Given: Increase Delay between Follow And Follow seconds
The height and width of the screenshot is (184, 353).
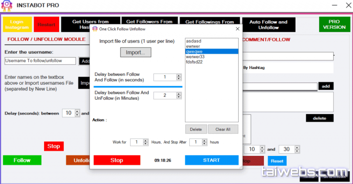Looking at the screenshot, I should 179,76.
